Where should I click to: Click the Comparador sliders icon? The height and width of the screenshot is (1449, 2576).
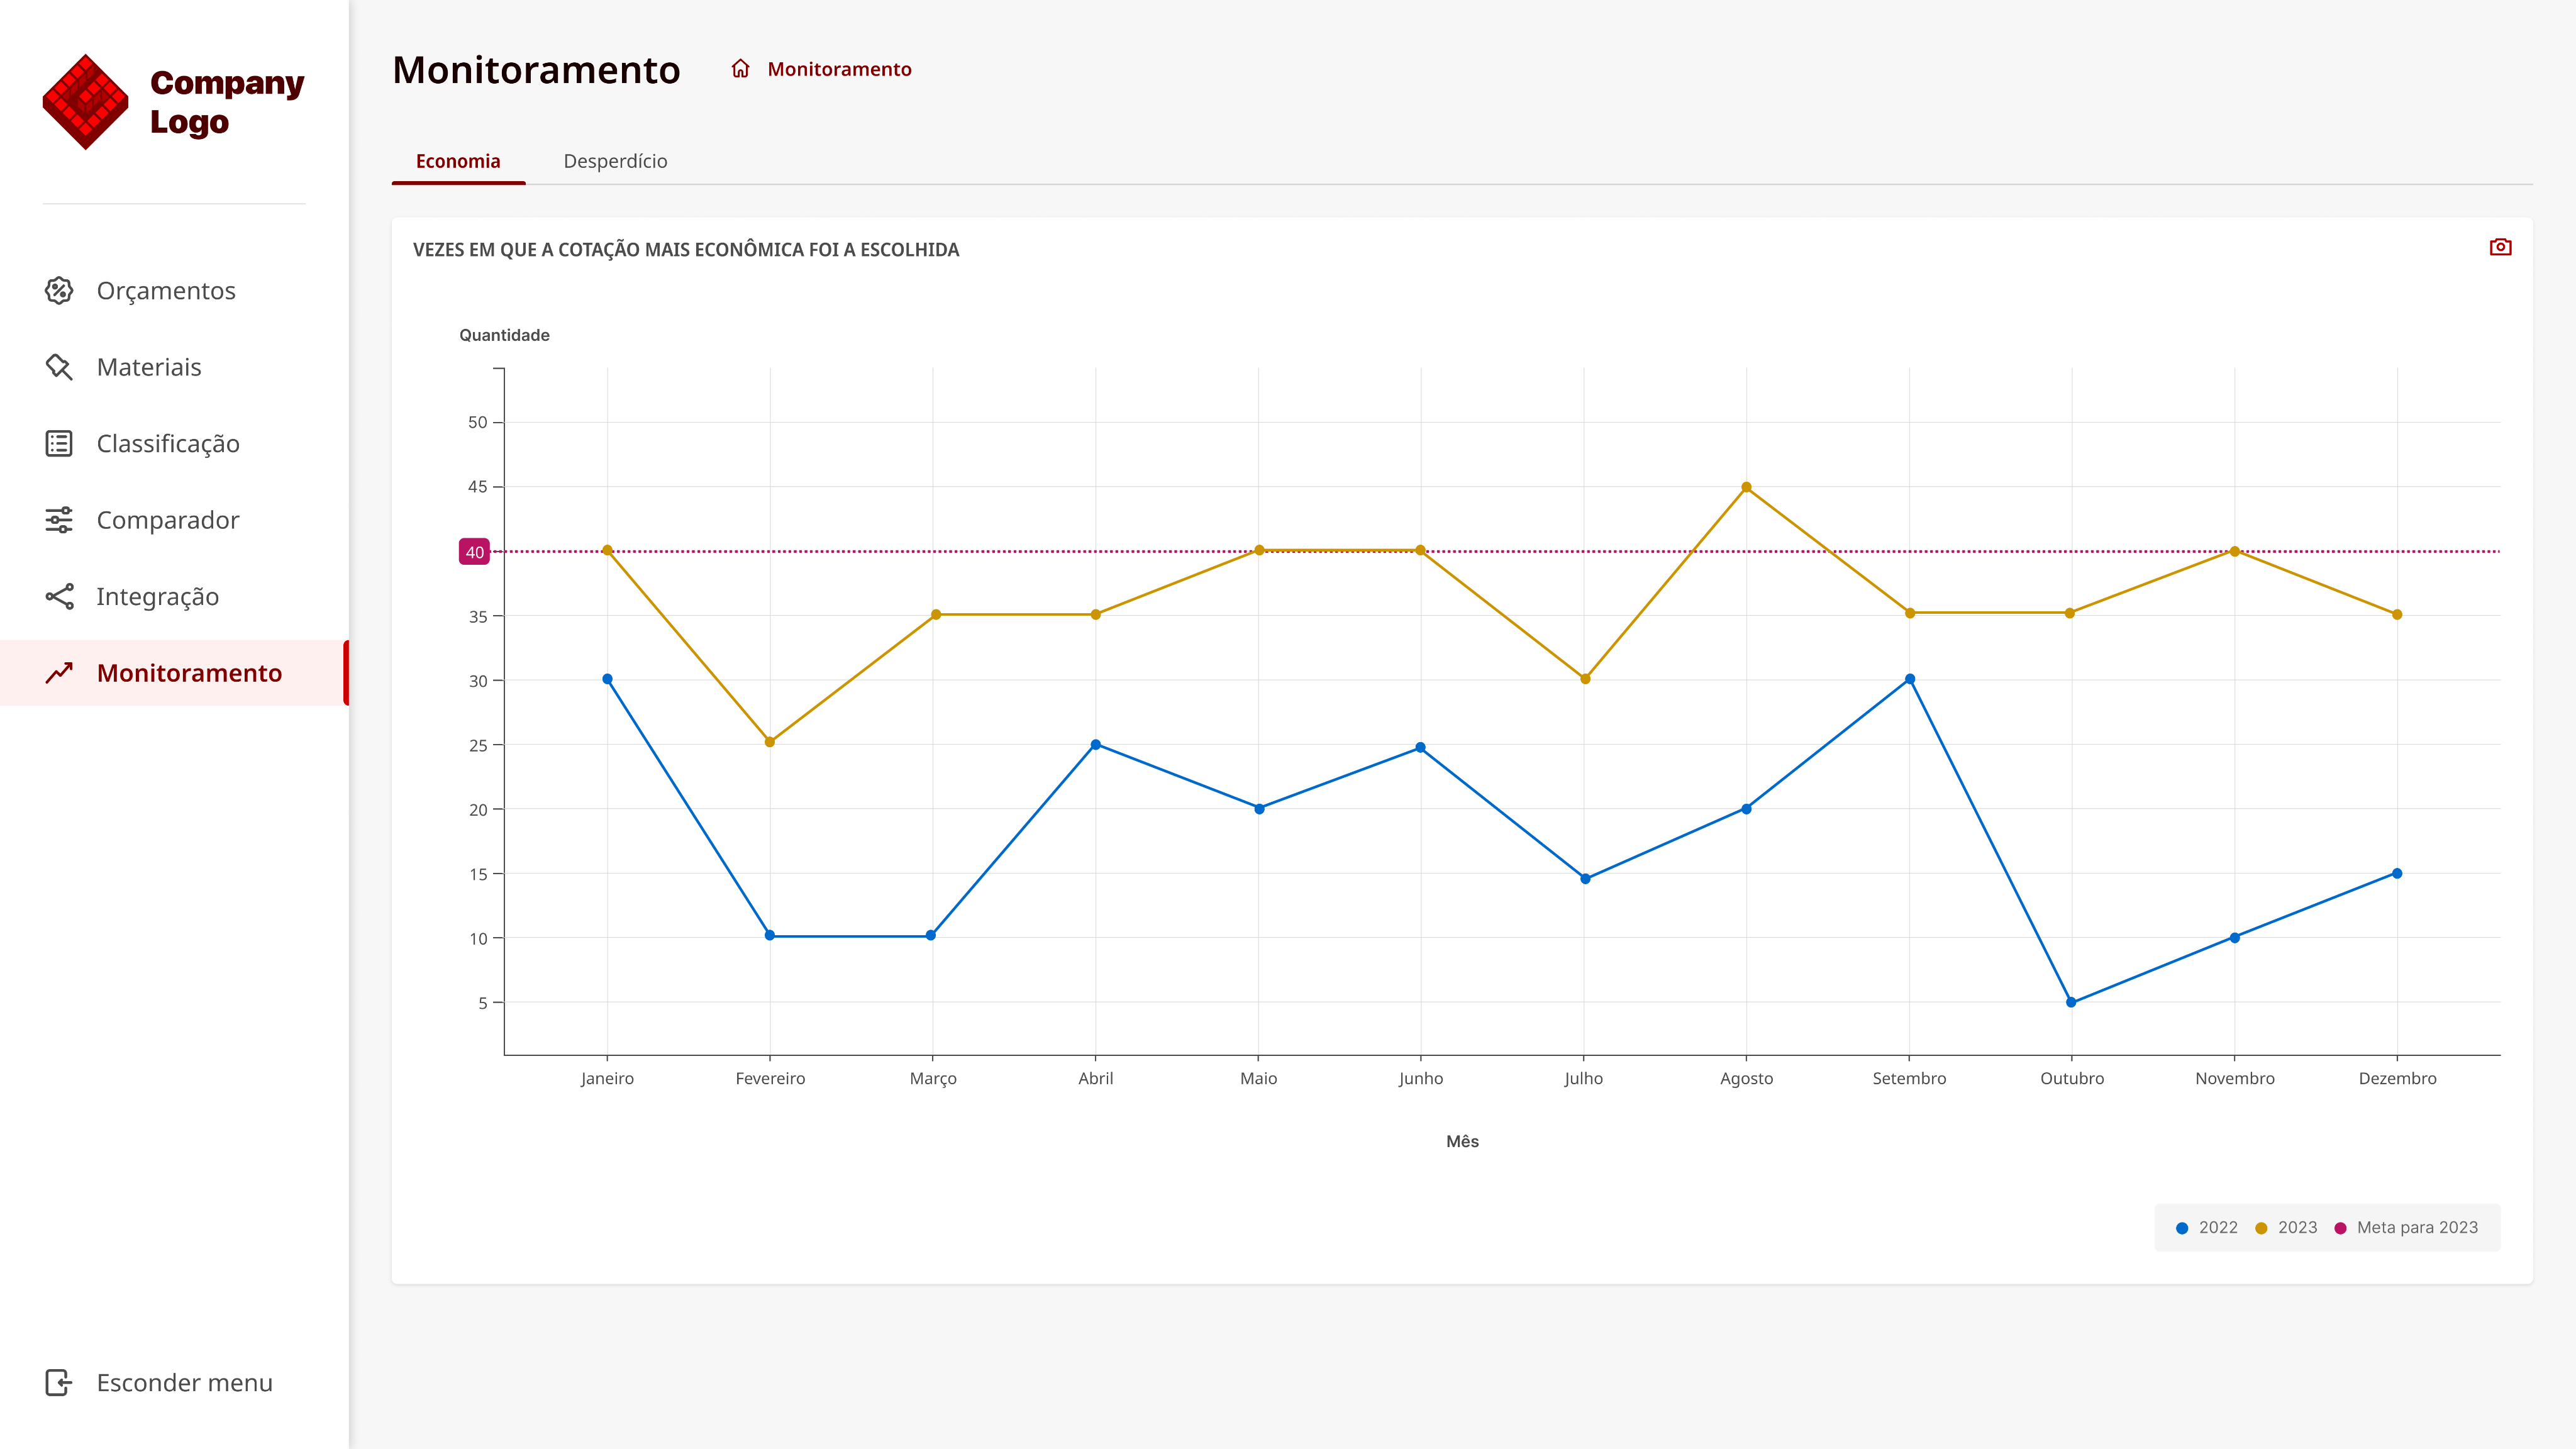coord(59,520)
